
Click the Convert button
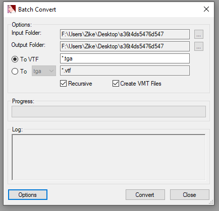pyautogui.click(x=145, y=195)
